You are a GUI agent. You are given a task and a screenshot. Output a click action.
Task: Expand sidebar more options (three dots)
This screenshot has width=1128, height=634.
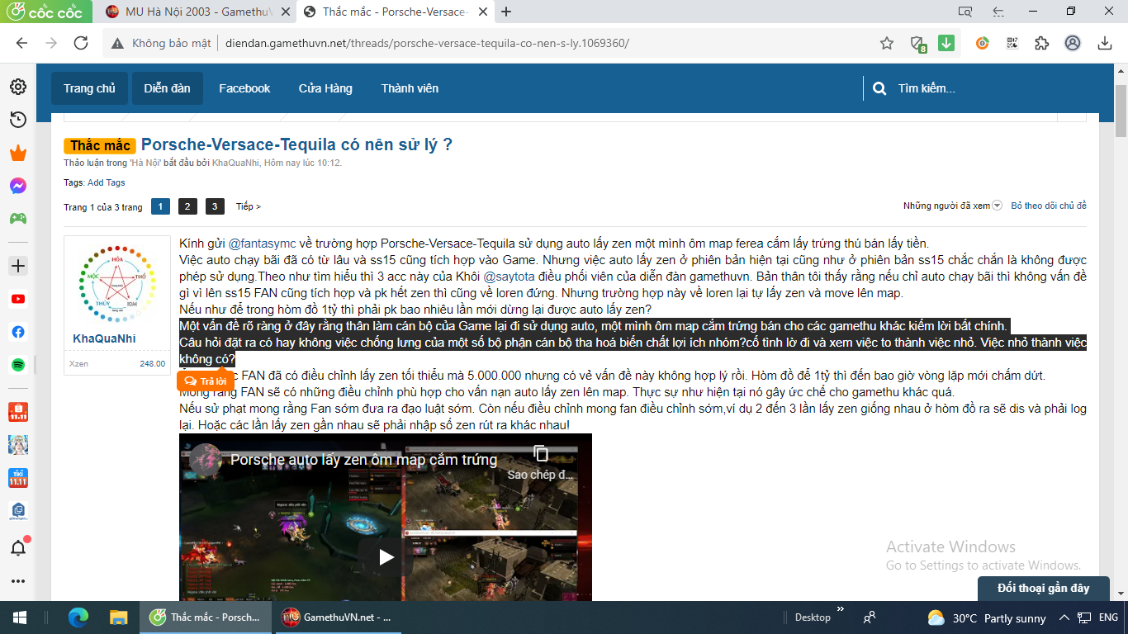click(x=18, y=581)
